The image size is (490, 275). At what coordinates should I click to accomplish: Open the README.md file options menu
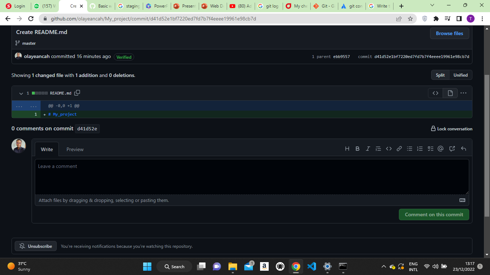(463, 93)
